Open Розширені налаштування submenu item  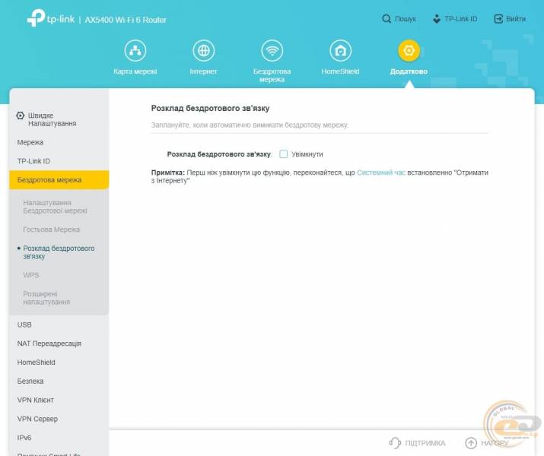pyautogui.click(x=46, y=298)
